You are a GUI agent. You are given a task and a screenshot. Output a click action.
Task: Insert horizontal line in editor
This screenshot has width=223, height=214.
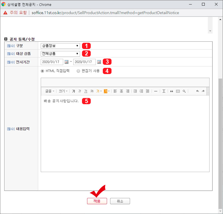click(156, 91)
